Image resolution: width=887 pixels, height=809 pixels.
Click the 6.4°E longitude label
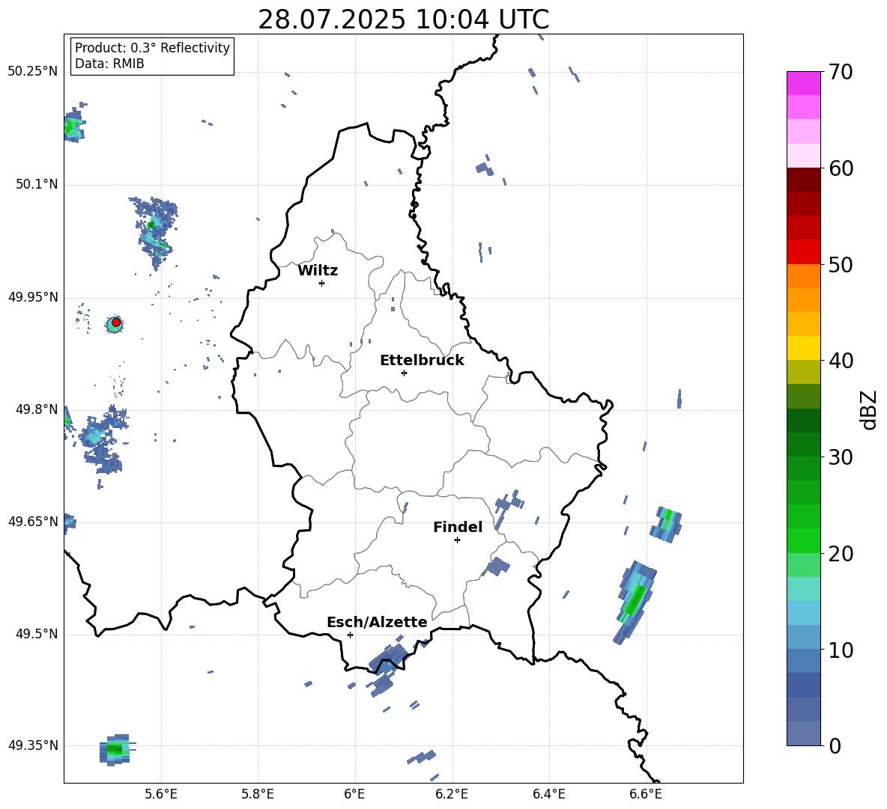pyautogui.click(x=548, y=794)
